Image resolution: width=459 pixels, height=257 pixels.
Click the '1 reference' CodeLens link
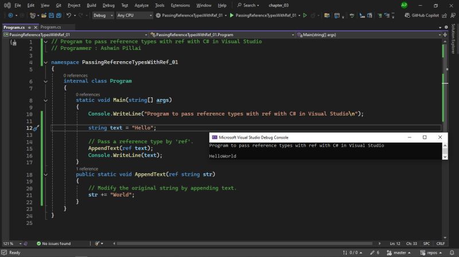tap(87, 169)
